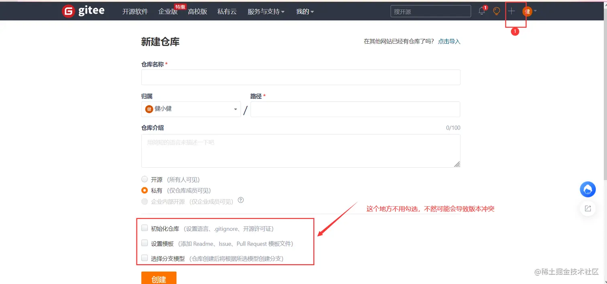Select the 开源 visibility radio button

point(145,179)
